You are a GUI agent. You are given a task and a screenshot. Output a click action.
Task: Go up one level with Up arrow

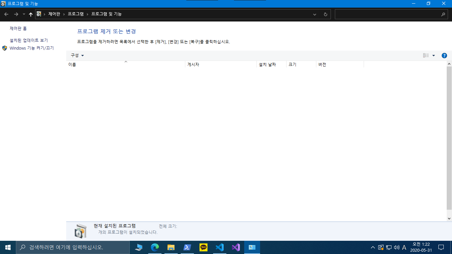click(31, 14)
